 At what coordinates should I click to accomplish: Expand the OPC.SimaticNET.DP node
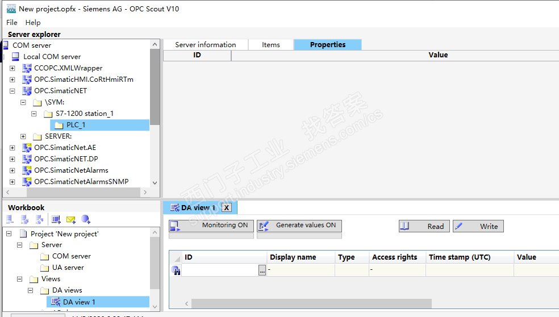tap(12, 159)
